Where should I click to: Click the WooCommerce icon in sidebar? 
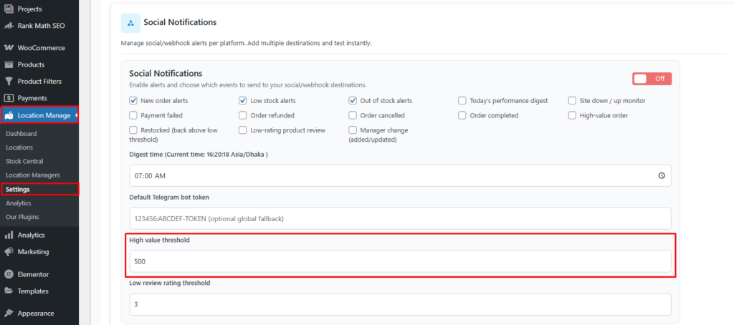[9, 48]
